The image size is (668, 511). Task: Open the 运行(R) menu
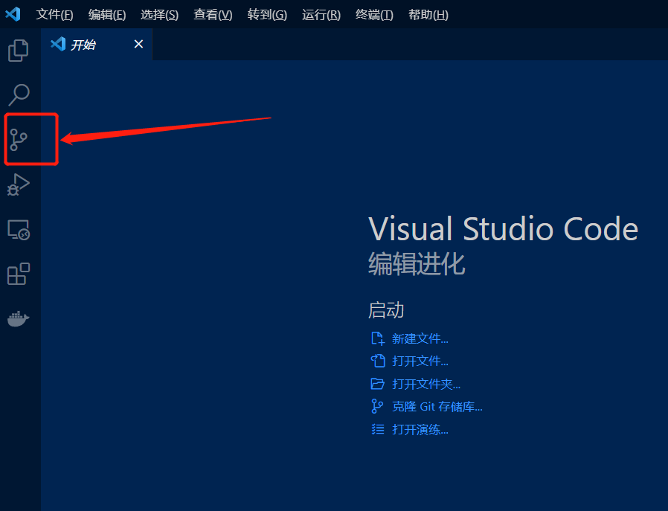pos(321,15)
